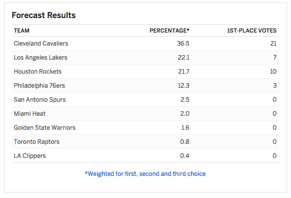Select the Cleveland Cavaliers team name

41,44
